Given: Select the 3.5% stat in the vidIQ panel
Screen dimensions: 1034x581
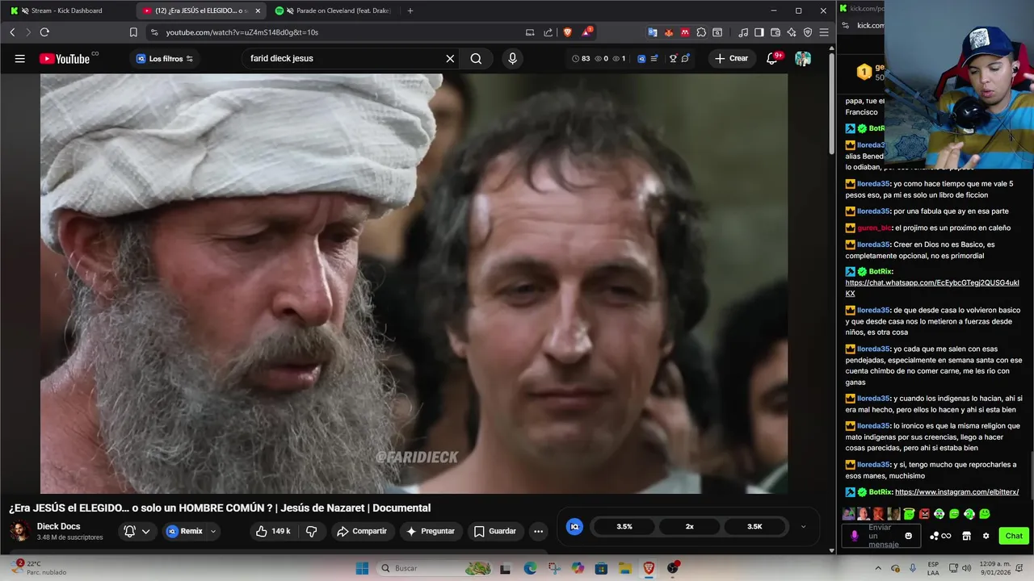Looking at the screenshot, I should [x=624, y=526].
